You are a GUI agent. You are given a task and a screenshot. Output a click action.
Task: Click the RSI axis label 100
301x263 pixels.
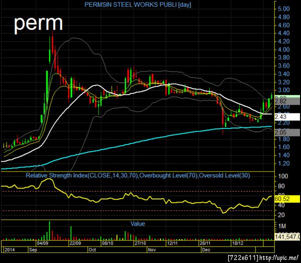pos(283,176)
